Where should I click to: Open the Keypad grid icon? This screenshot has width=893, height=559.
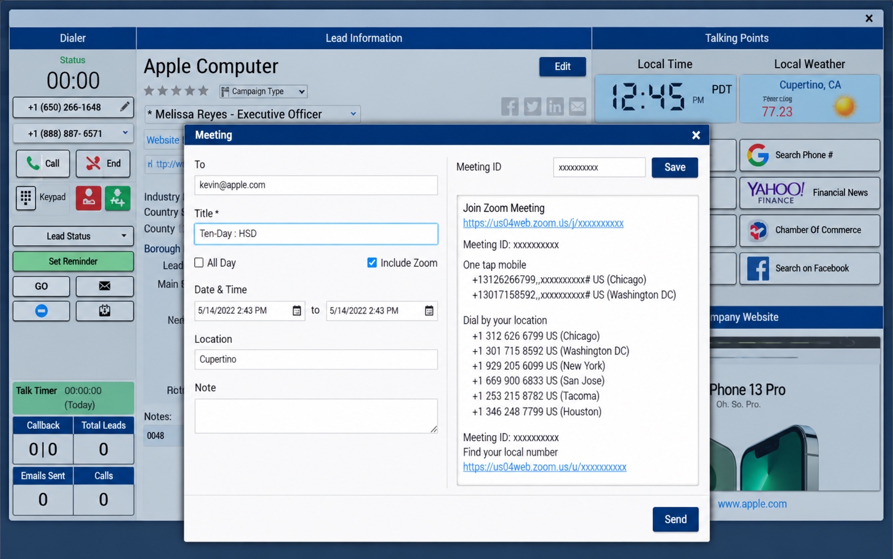(26, 198)
